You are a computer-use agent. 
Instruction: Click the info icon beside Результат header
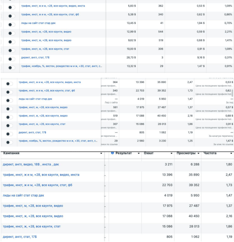[x=112, y=153]
